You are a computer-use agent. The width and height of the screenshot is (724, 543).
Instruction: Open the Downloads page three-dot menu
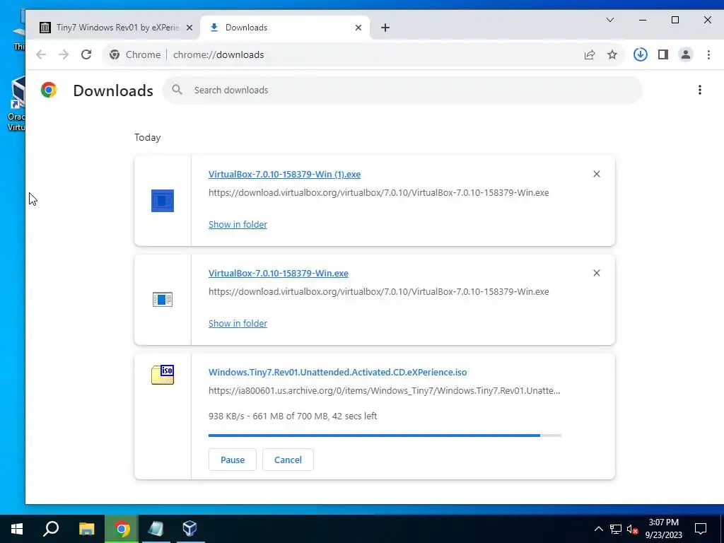[x=700, y=90]
